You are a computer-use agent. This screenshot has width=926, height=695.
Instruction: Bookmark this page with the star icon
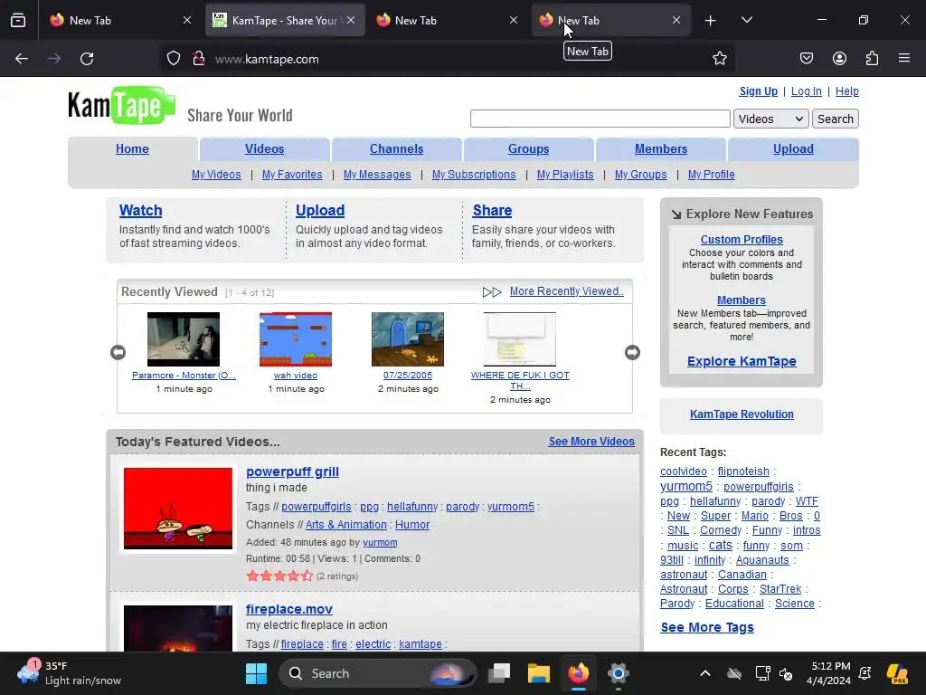(x=719, y=59)
